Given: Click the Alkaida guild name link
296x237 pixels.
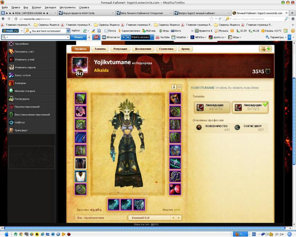Looking at the screenshot, I should tap(102, 70).
